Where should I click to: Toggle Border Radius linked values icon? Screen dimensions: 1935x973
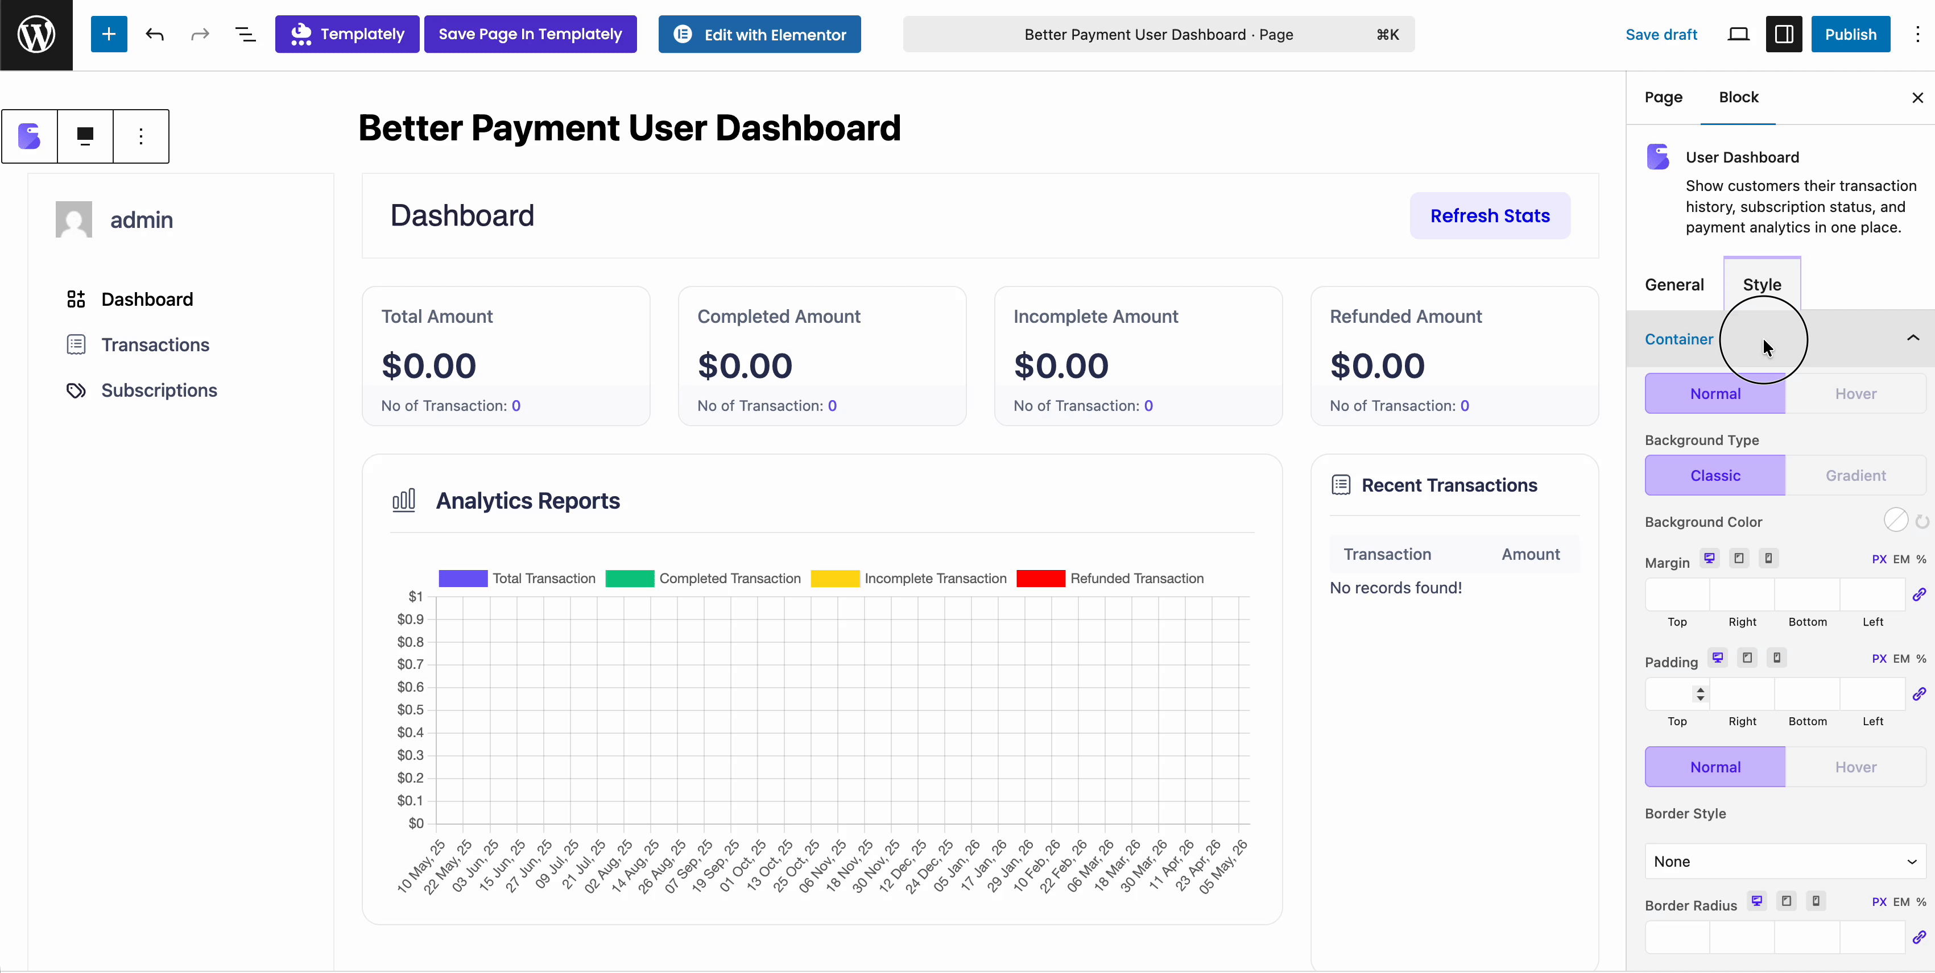[x=1919, y=937]
